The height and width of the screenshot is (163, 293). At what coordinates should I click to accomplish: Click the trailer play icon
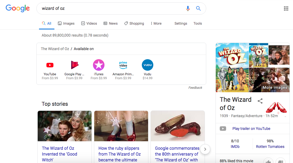click(x=223, y=129)
